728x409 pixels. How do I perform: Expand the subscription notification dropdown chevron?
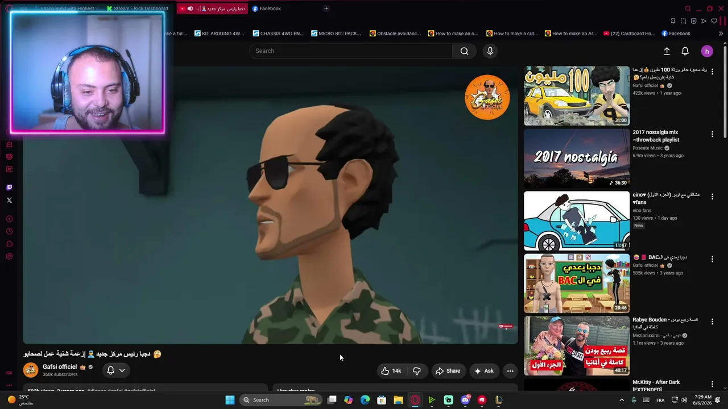122,370
